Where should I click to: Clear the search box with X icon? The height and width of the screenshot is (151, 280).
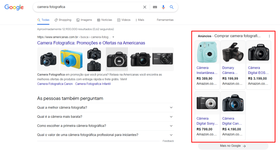(x=145, y=7)
